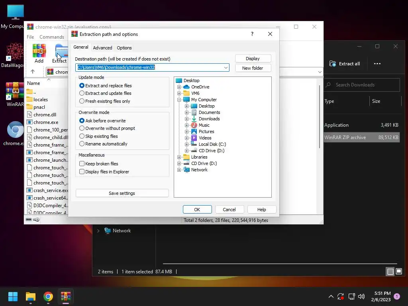Expand the Local Disk (C:) node
The height and width of the screenshot is (306, 408).
(x=186, y=144)
